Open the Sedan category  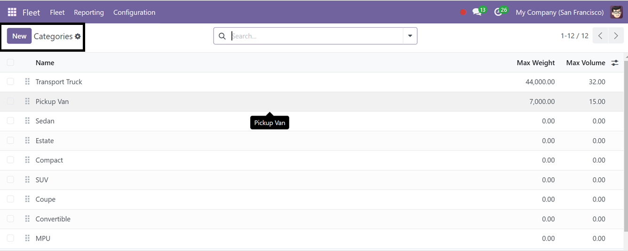click(x=45, y=121)
